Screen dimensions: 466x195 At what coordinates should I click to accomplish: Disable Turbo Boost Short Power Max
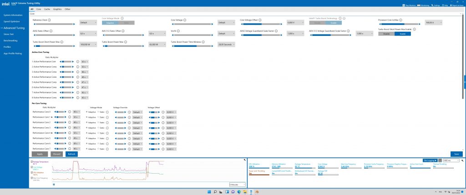(x=386, y=34)
